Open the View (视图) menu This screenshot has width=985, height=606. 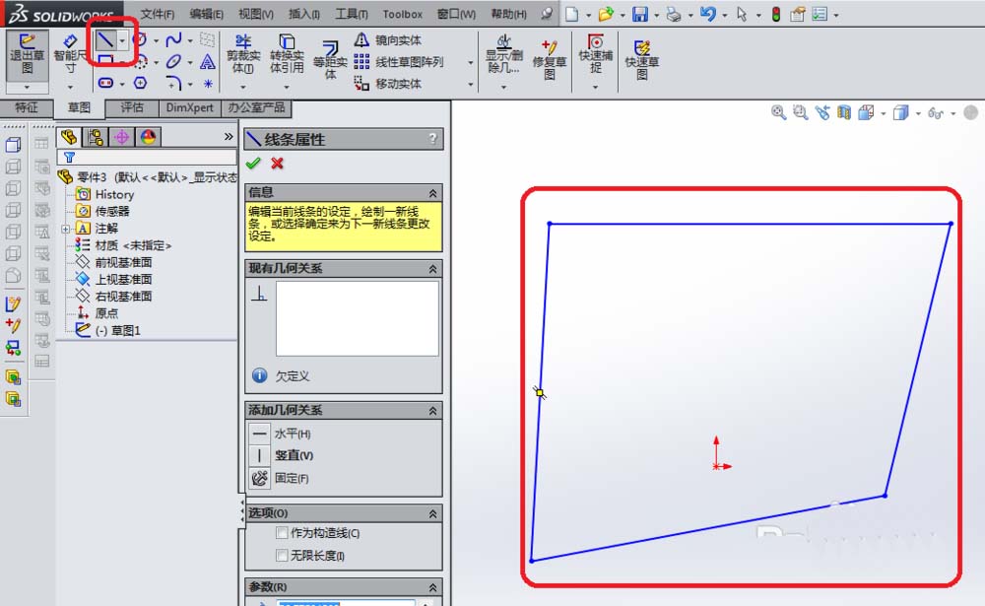[256, 14]
